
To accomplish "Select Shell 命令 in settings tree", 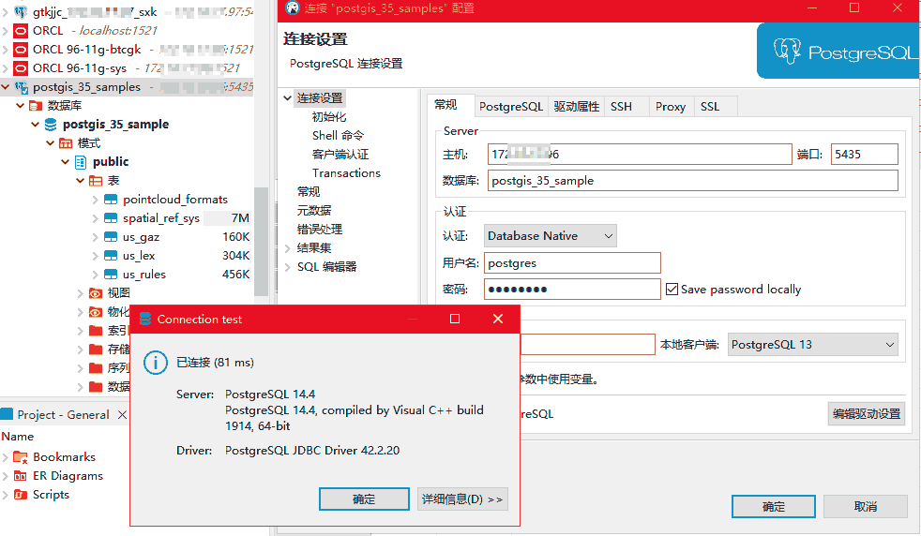I will [338, 136].
